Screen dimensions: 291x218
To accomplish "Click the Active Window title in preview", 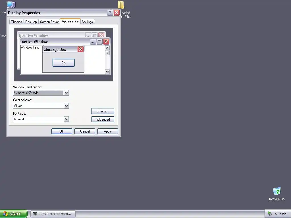I will [35, 42].
